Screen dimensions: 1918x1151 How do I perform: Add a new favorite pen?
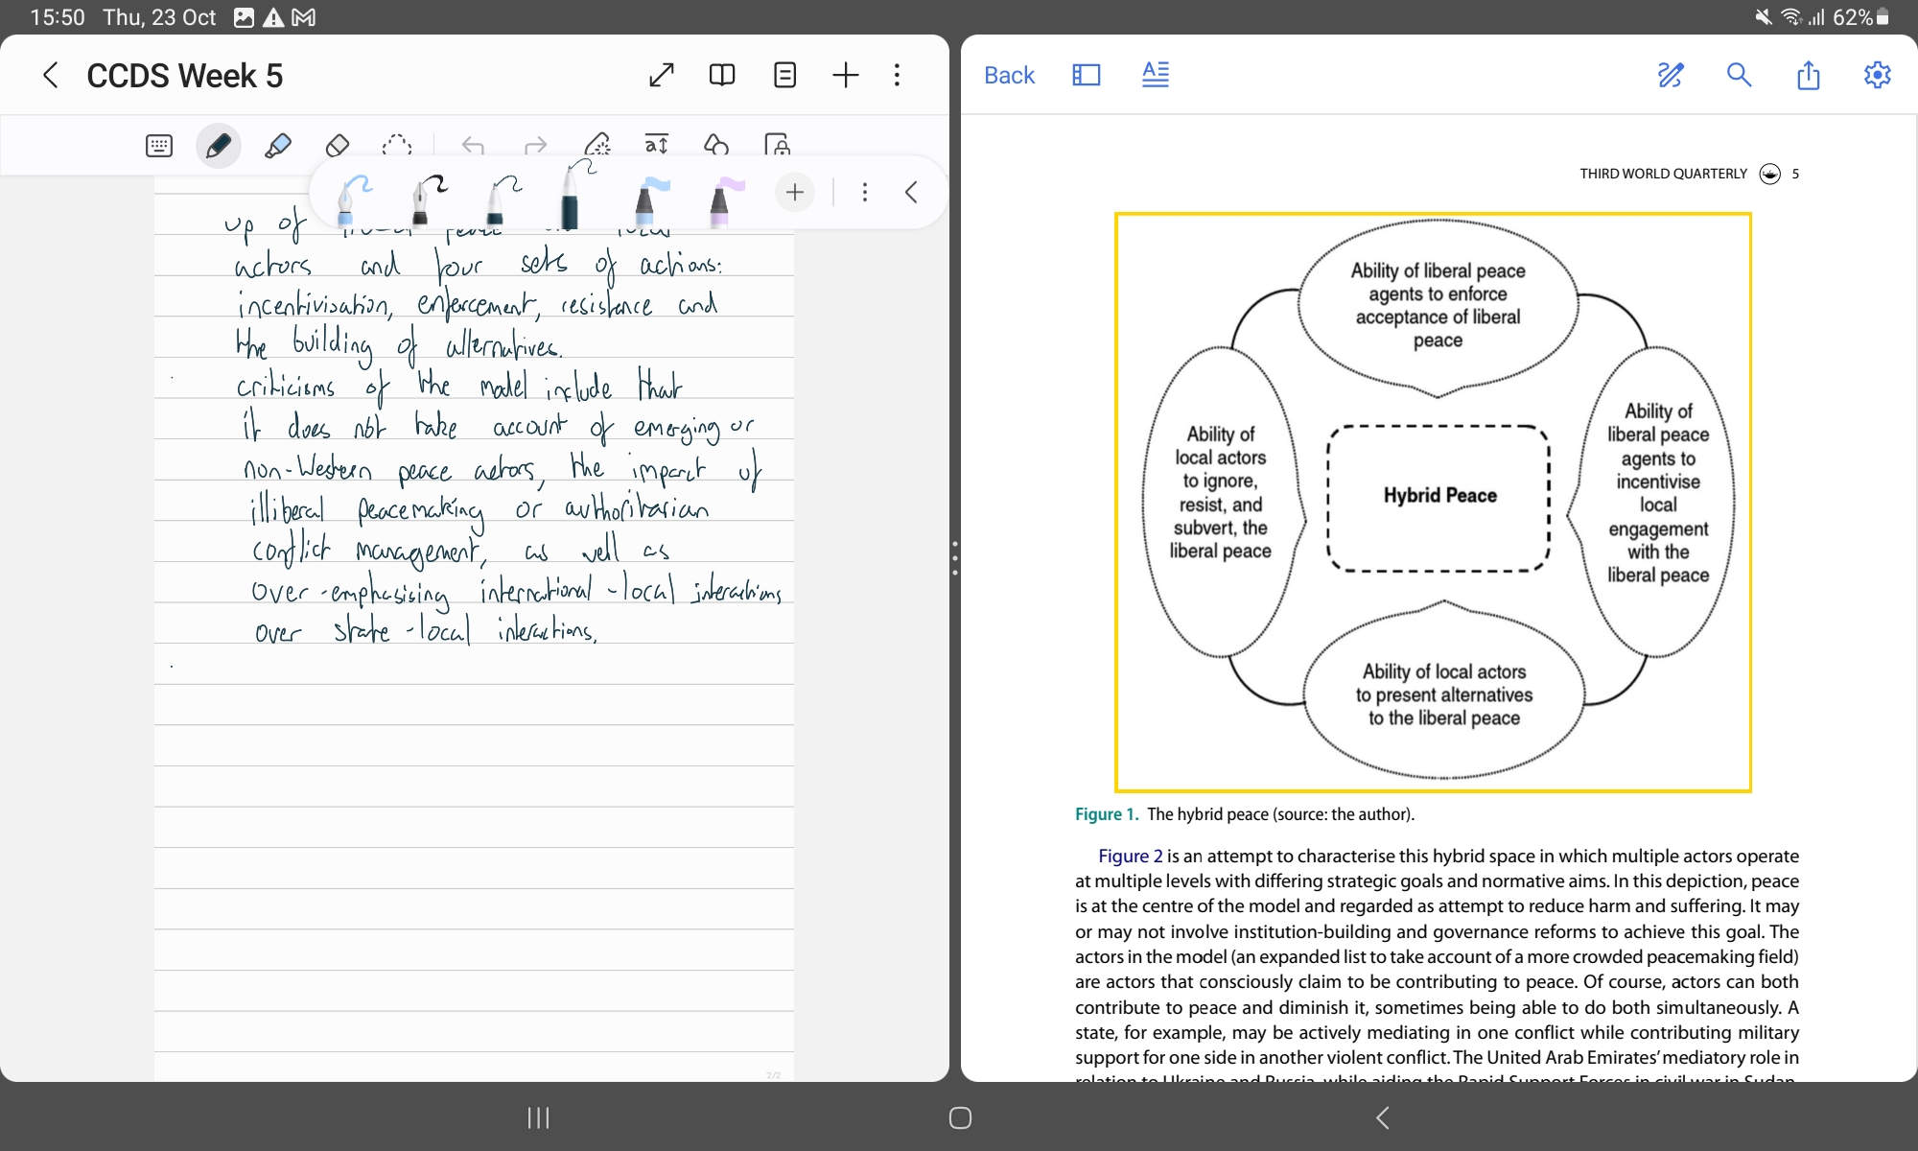[794, 193]
